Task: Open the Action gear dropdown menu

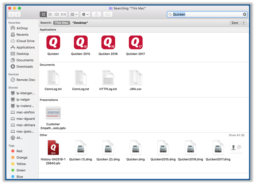Action: tap(85, 14)
